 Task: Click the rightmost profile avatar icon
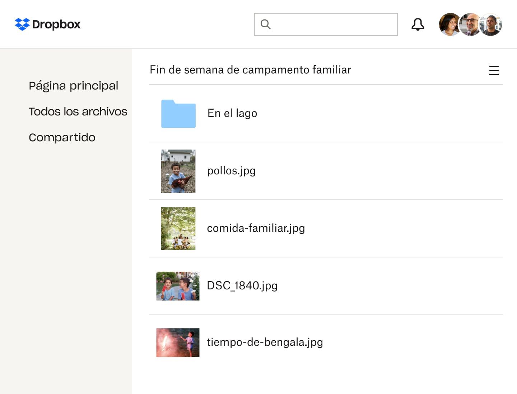point(491,24)
